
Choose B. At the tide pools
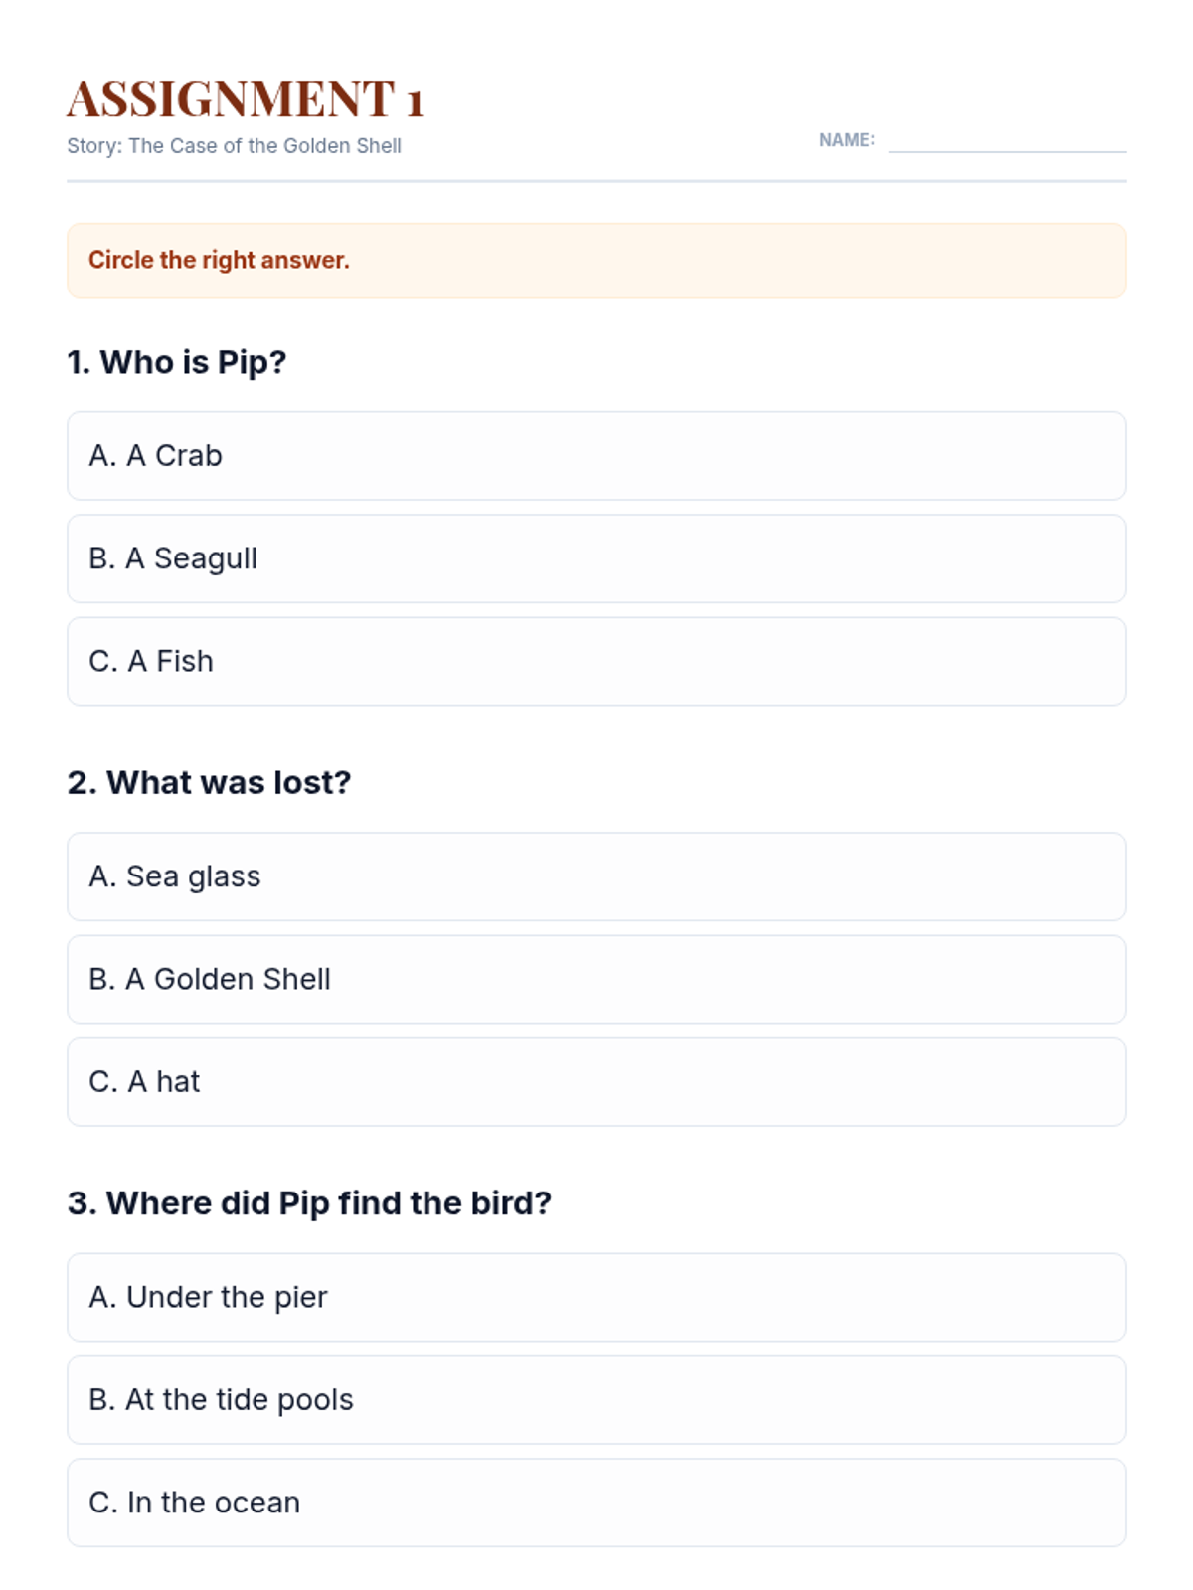point(596,1399)
